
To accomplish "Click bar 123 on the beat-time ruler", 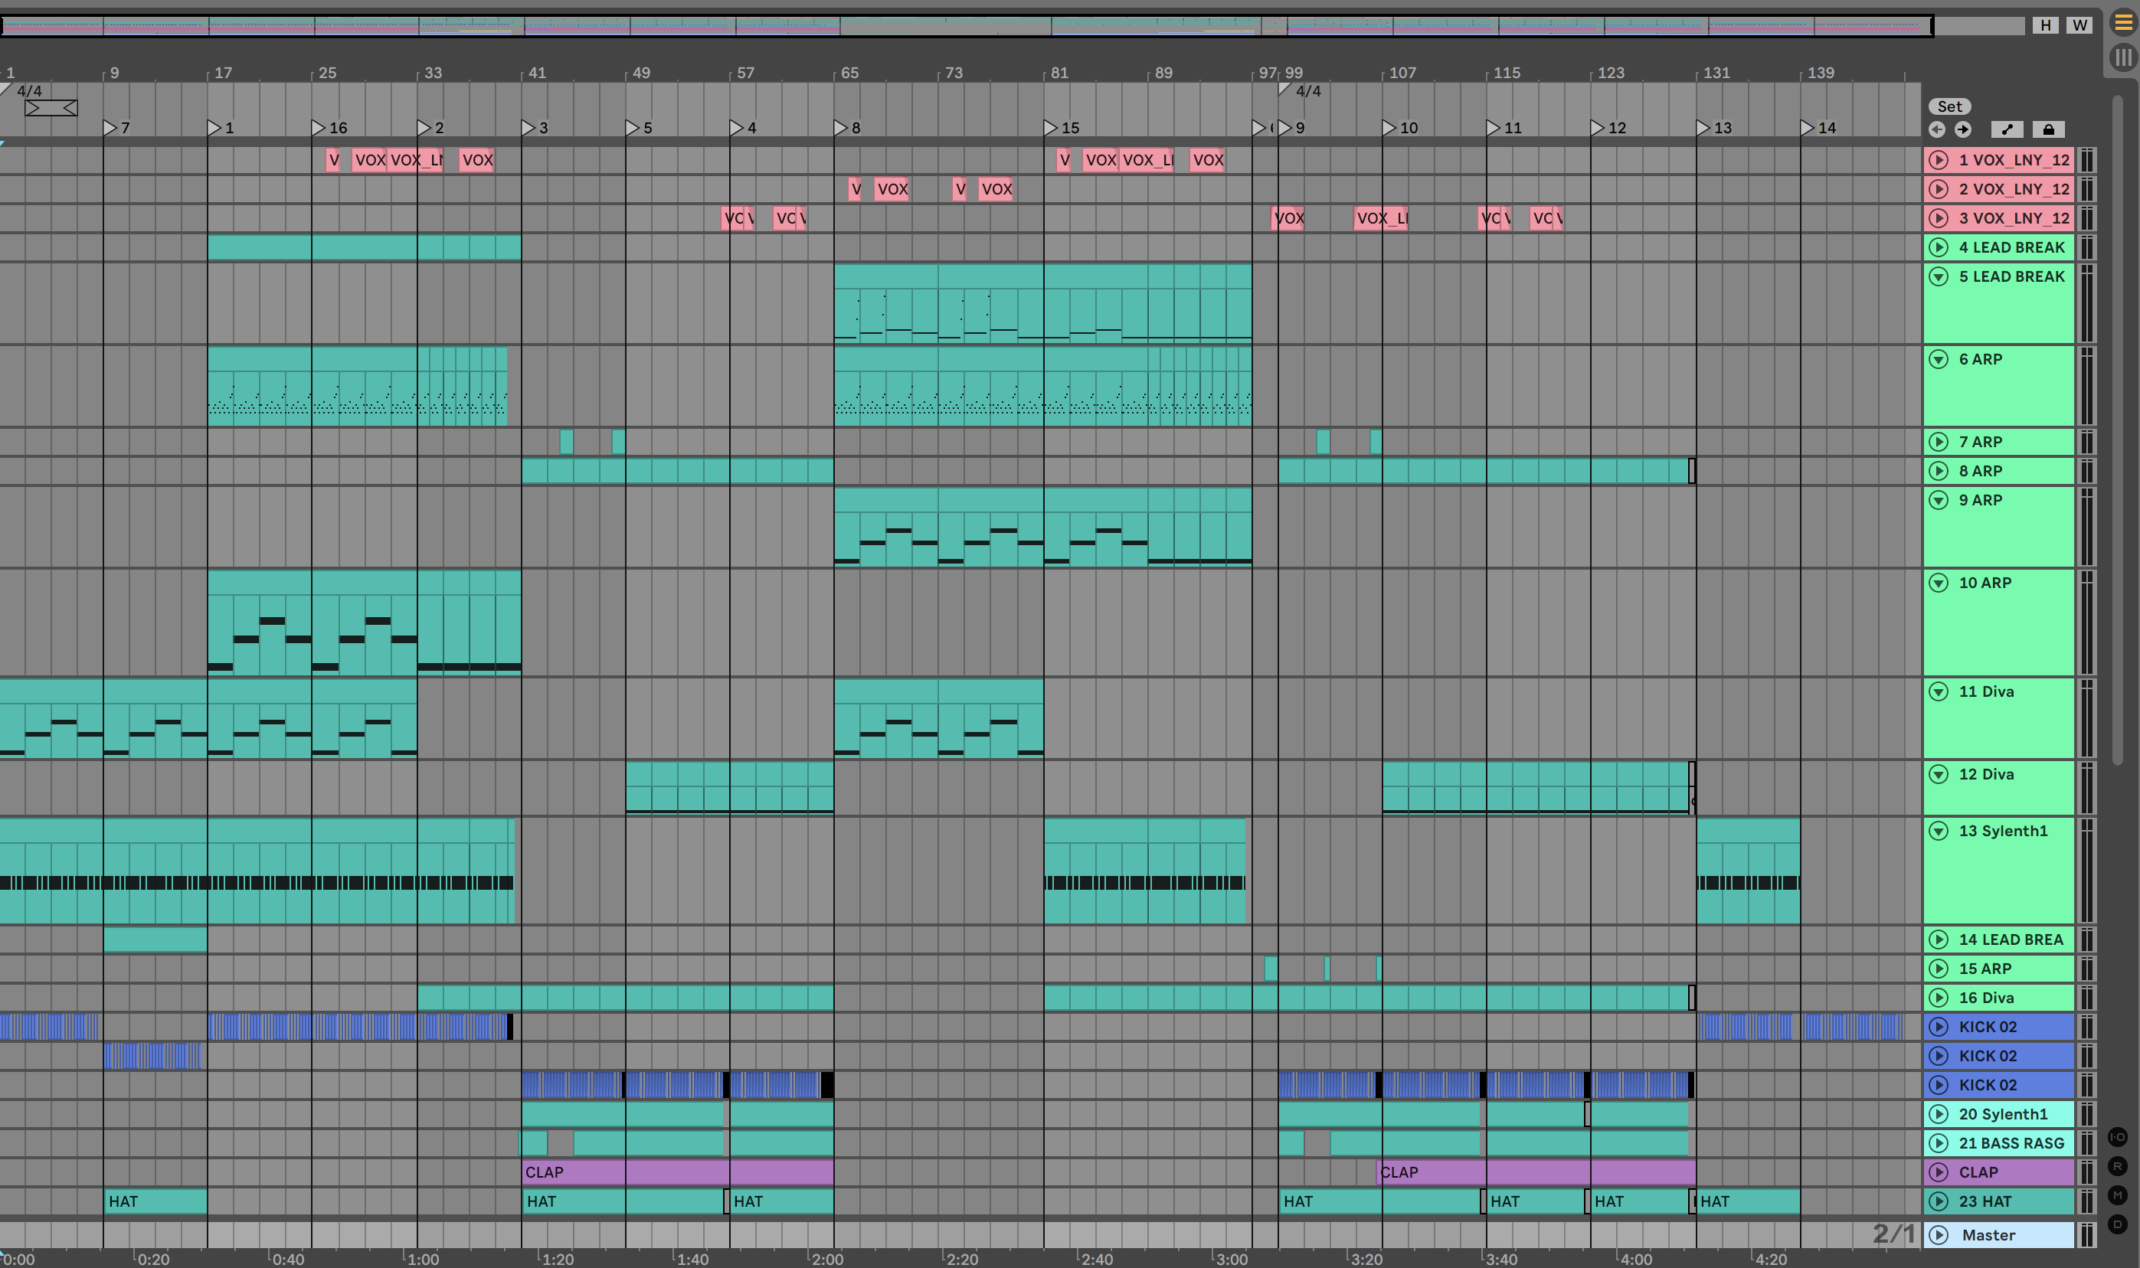I will click(1611, 74).
